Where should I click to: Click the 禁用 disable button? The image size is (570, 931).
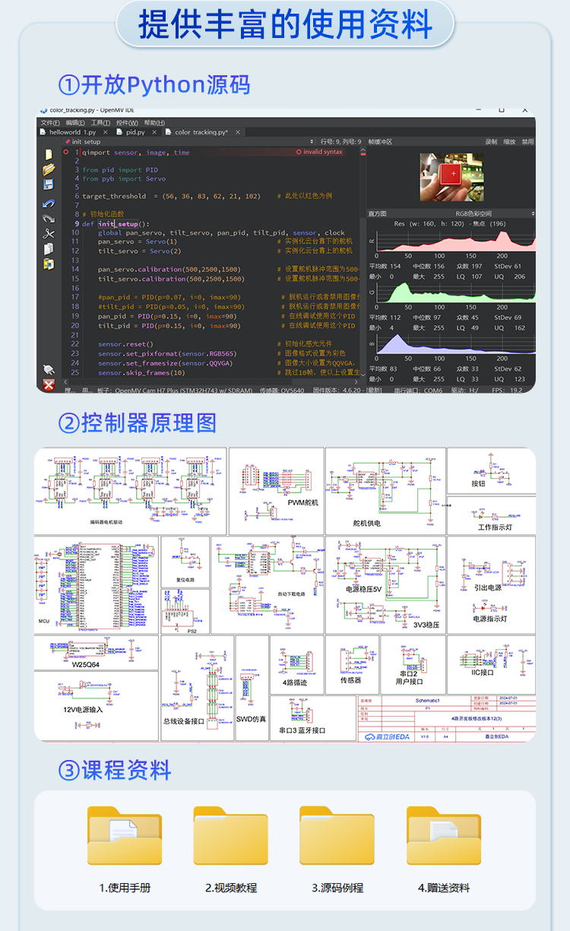tap(527, 141)
